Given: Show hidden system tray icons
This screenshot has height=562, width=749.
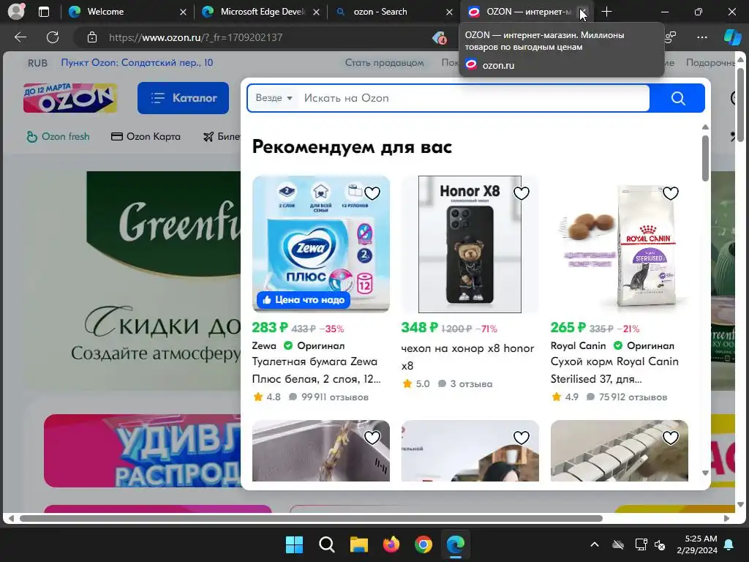Looking at the screenshot, I should 595,544.
